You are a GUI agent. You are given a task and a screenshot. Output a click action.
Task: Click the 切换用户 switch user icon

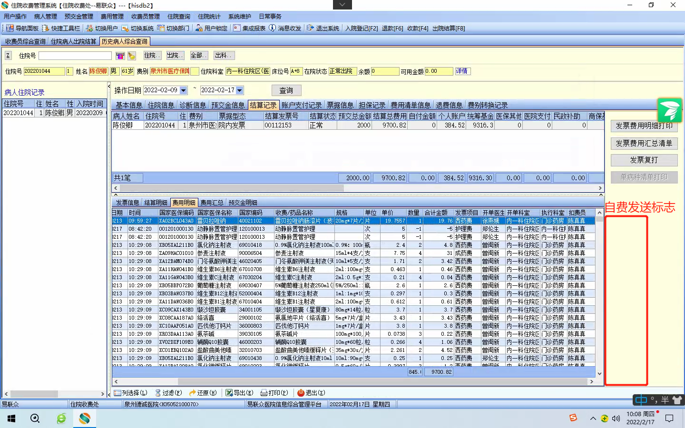click(x=89, y=29)
